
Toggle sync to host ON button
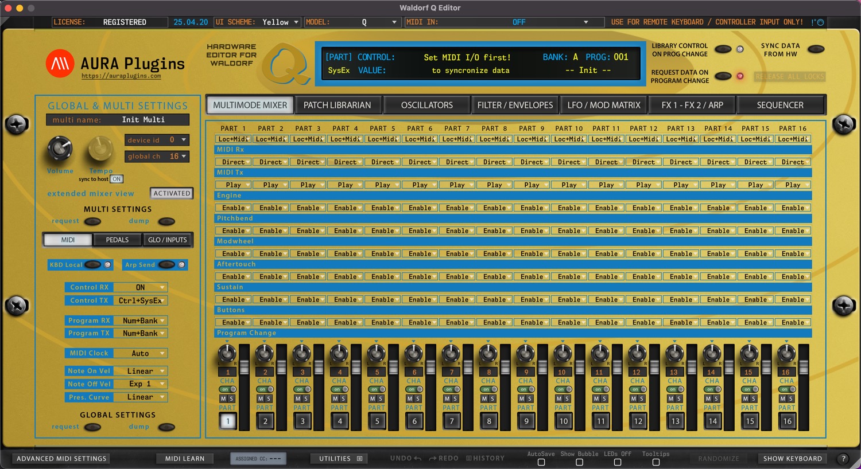(117, 179)
